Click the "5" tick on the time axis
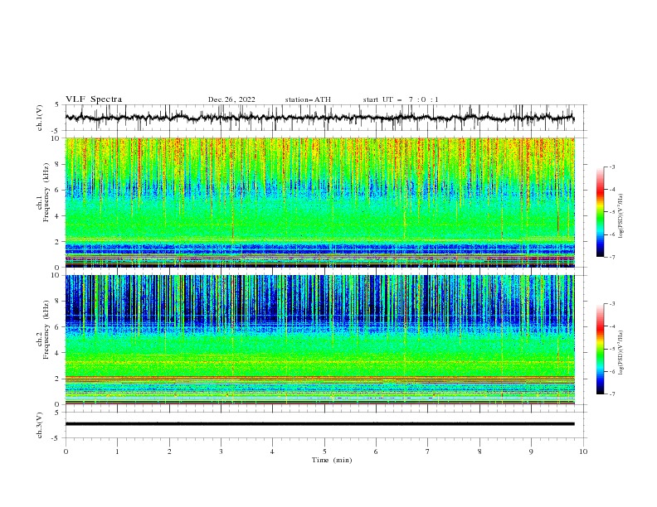 point(324,451)
